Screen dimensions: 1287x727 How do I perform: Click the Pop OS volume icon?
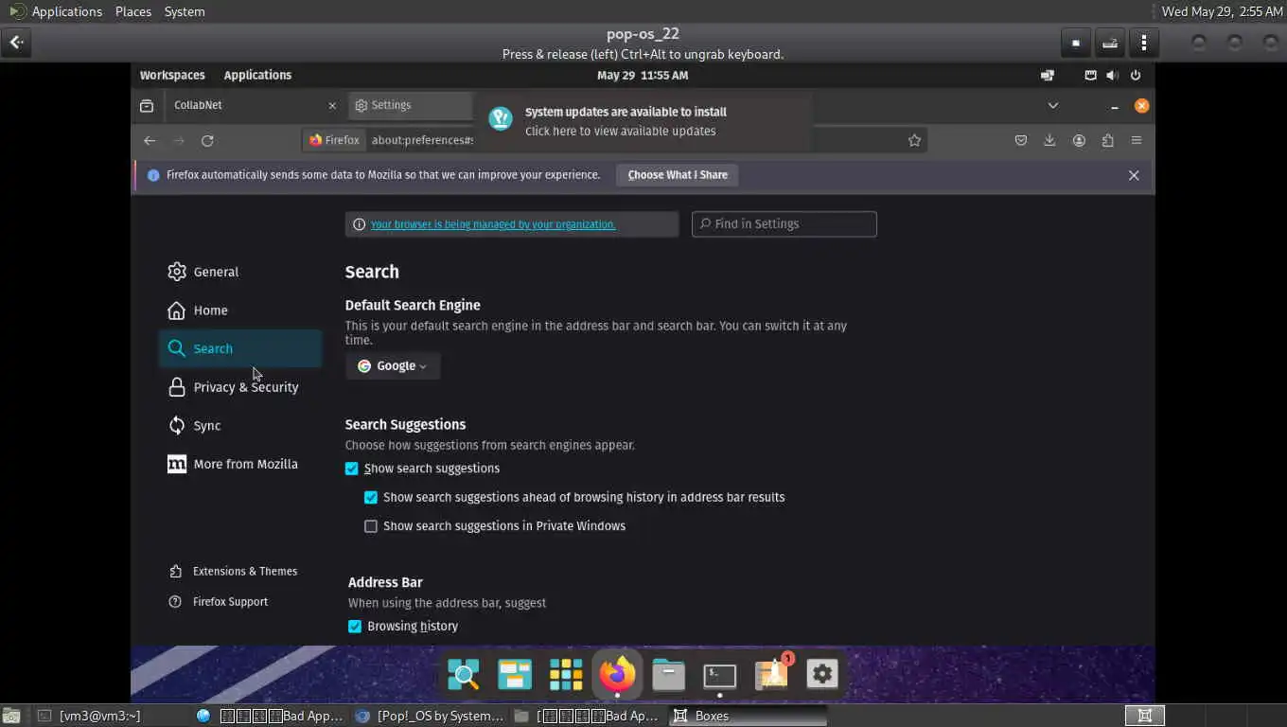click(x=1112, y=75)
